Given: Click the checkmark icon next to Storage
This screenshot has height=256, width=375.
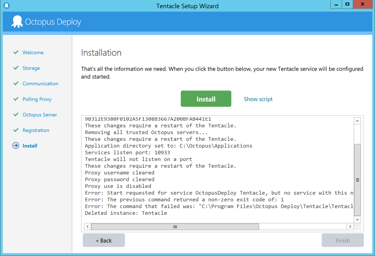Looking at the screenshot, I should [x=16, y=68].
